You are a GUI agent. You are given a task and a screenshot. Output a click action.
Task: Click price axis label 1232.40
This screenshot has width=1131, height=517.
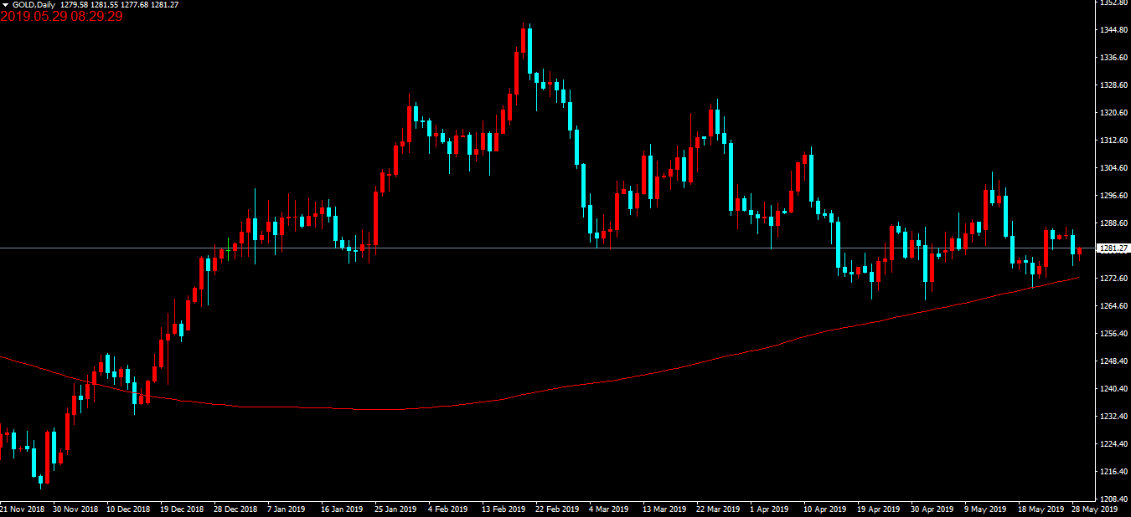1114,417
